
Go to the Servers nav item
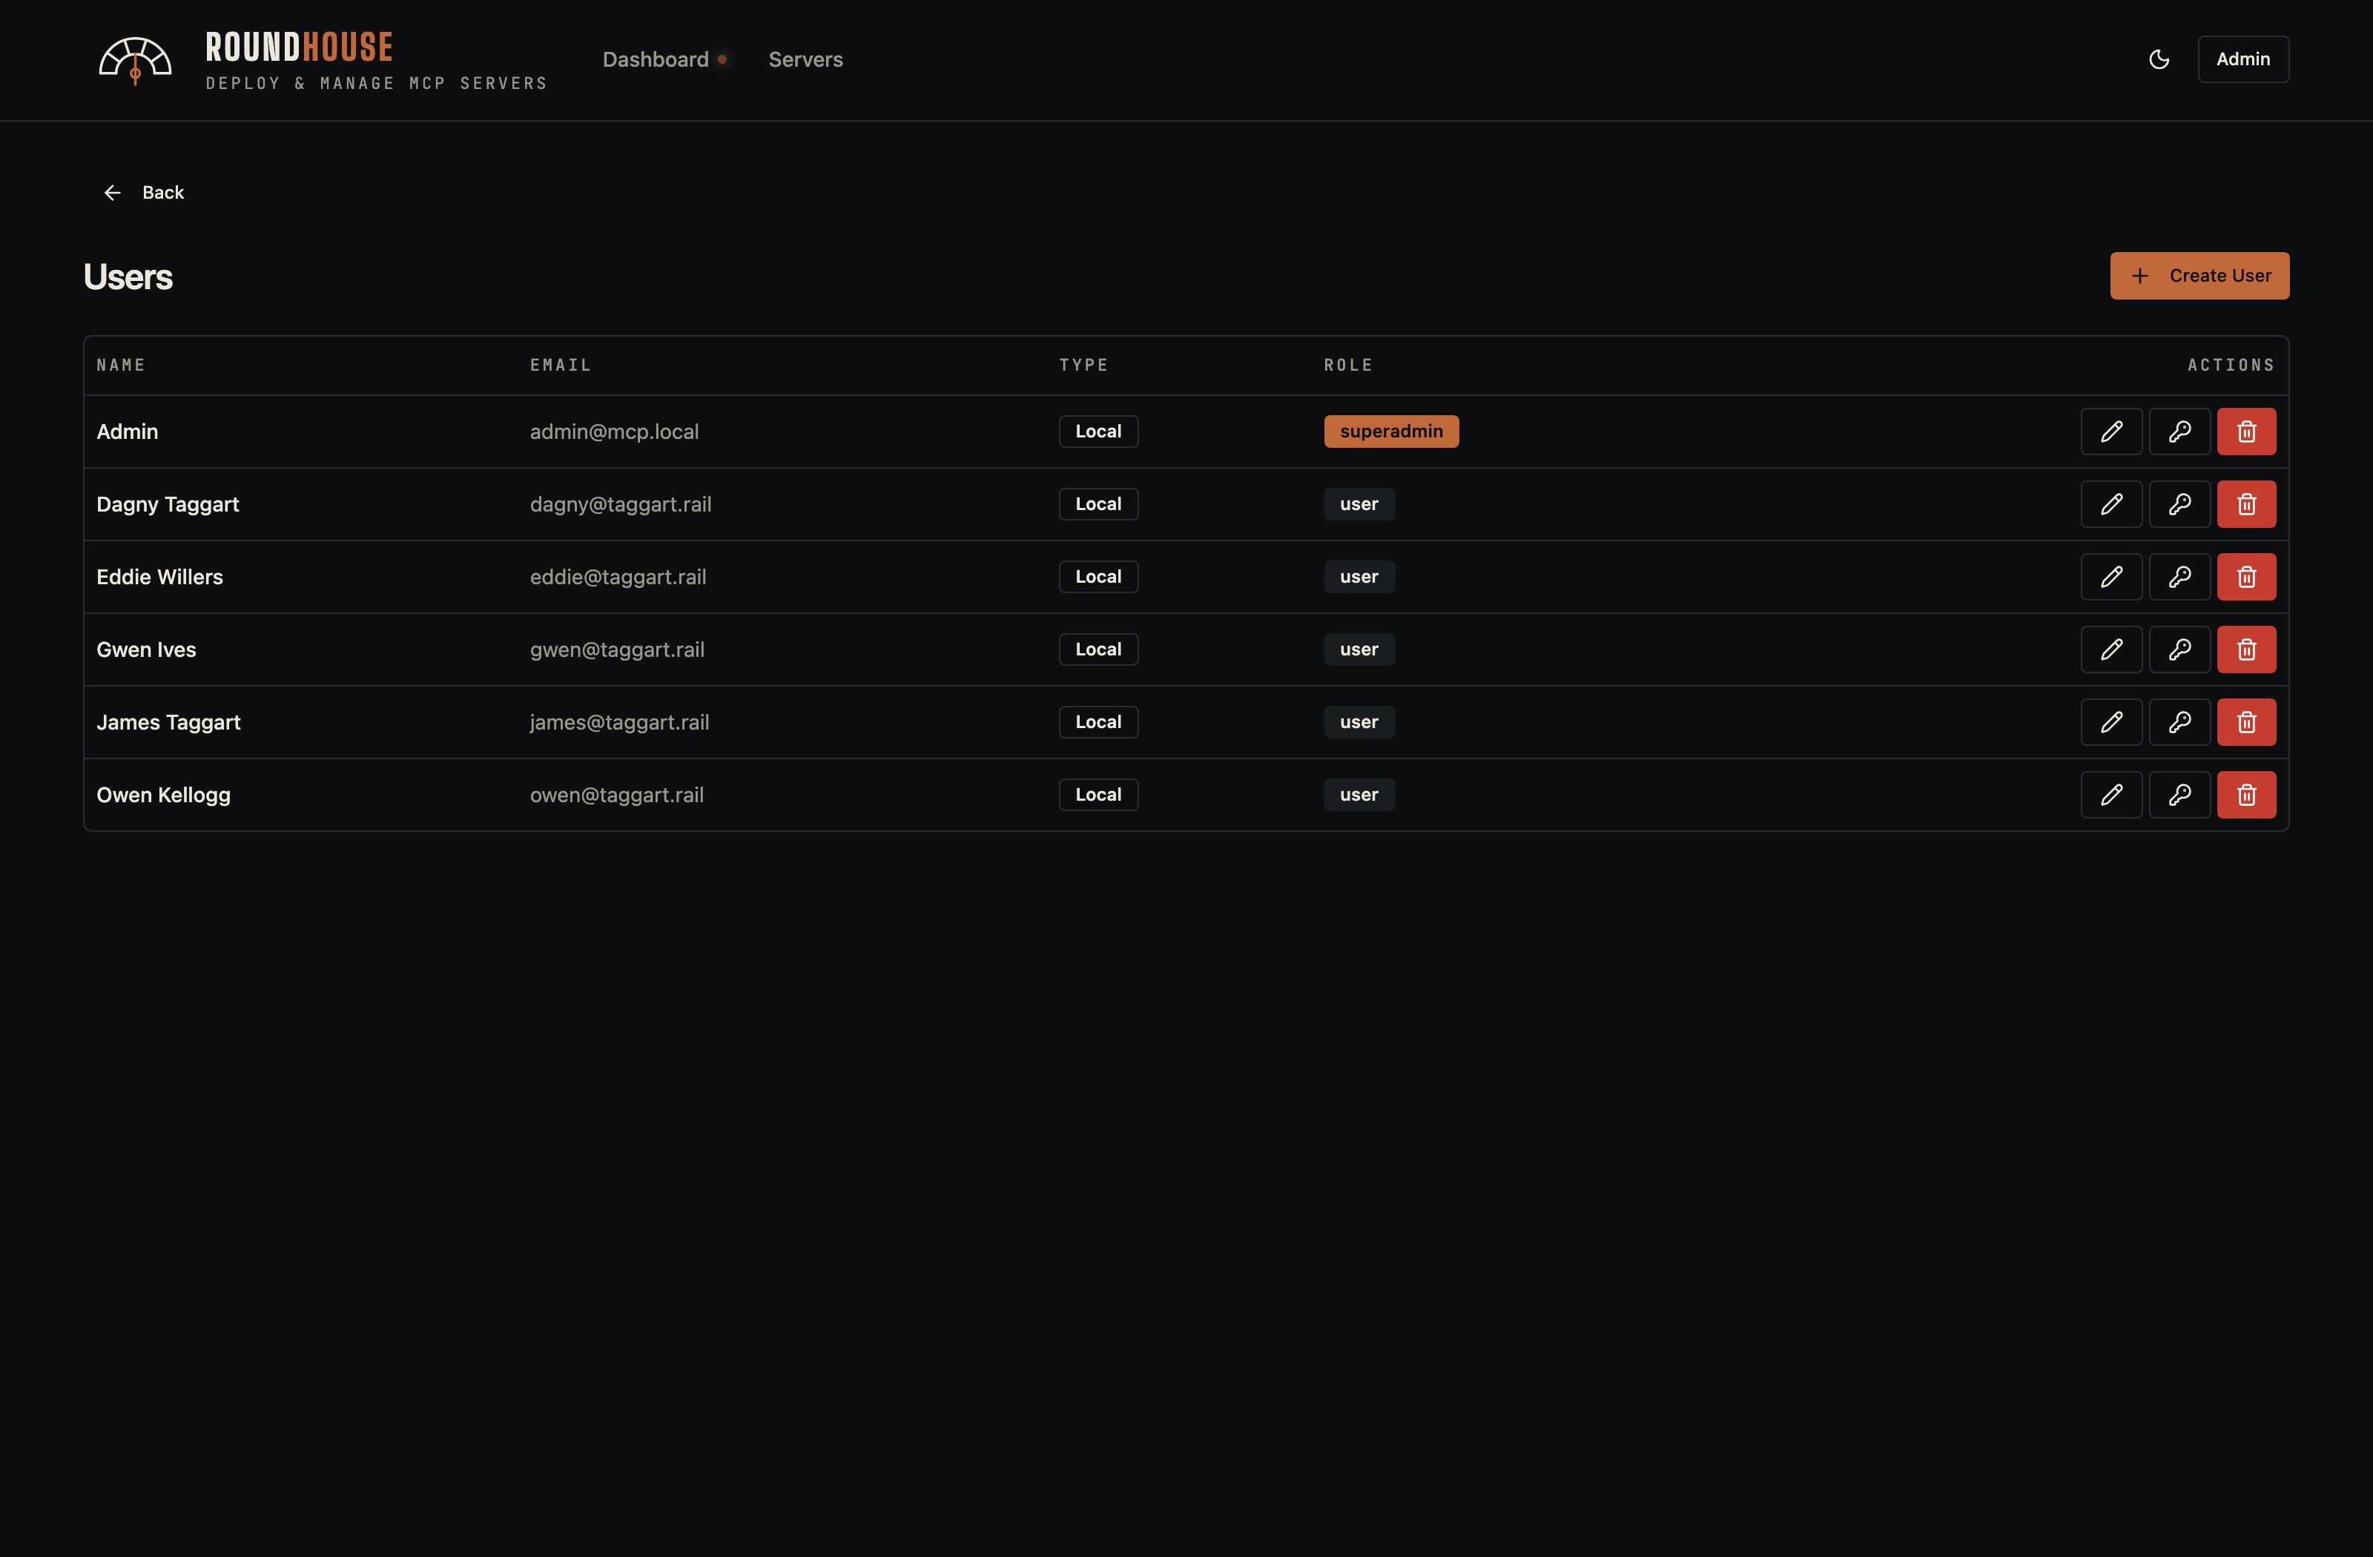[805, 60]
